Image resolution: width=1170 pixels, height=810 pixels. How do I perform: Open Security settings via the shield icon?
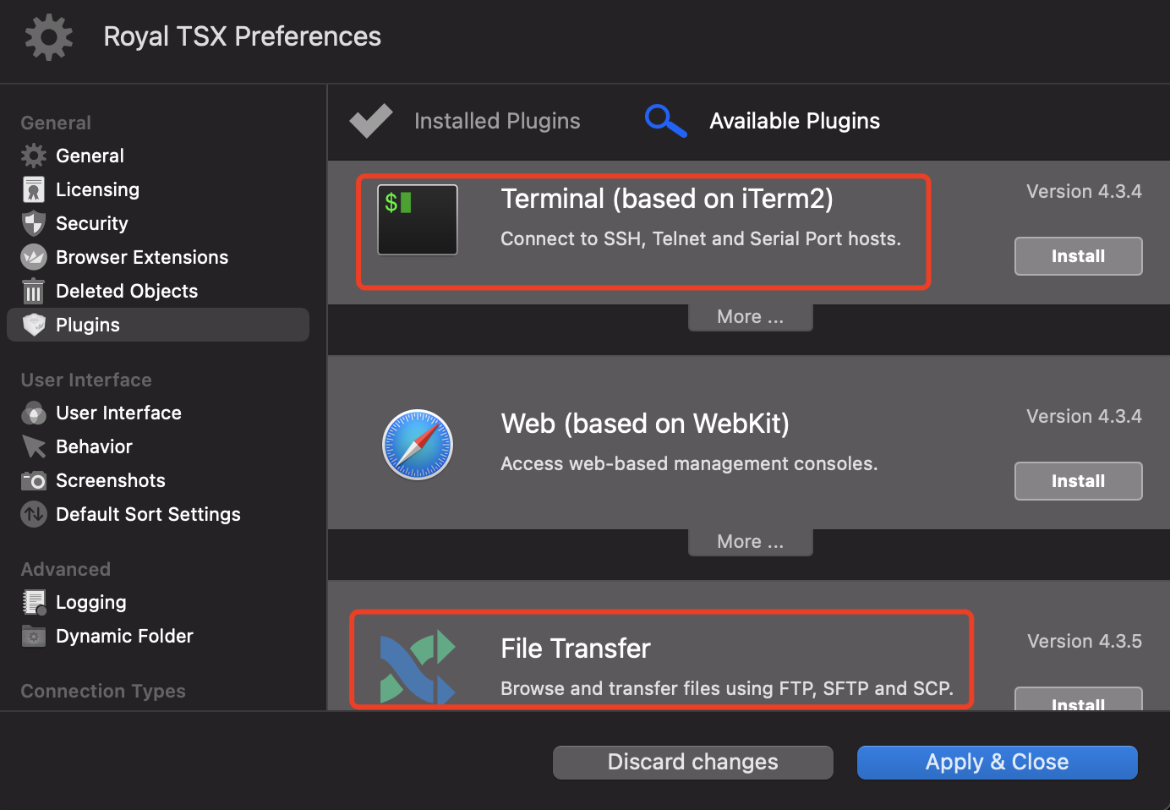(x=33, y=223)
